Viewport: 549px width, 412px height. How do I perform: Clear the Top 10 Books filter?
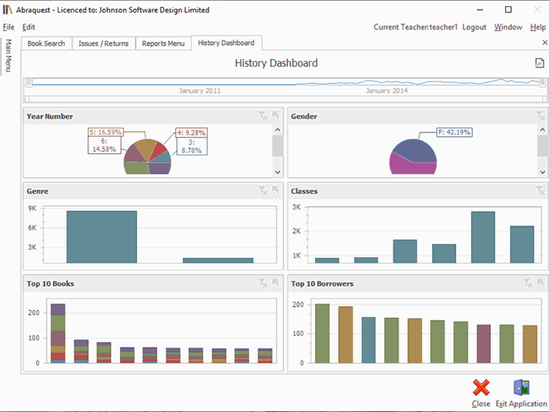tap(264, 283)
